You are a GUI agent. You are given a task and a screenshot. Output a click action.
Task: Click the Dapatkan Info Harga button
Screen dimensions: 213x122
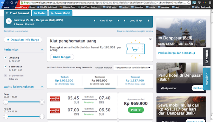[x=23, y=40]
